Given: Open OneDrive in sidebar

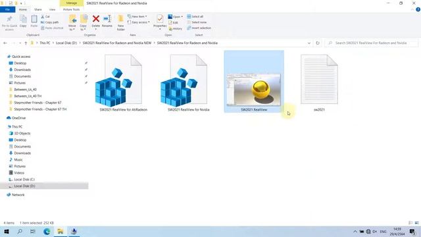Looking at the screenshot, I should (18, 118).
